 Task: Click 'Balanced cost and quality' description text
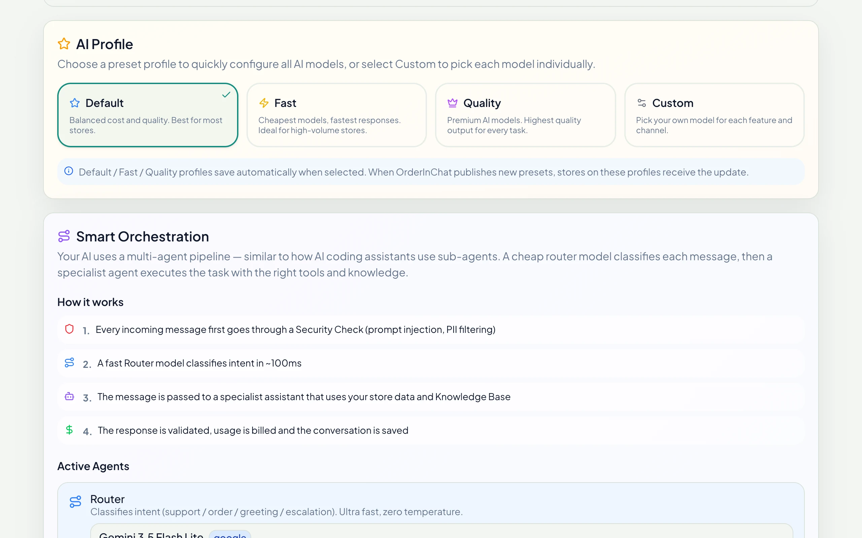pos(146,125)
